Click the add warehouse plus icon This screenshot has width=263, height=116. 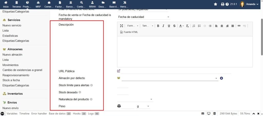pyautogui.click(x=221, y=78)
